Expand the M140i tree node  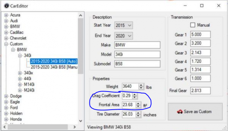(x=20, y=84)
